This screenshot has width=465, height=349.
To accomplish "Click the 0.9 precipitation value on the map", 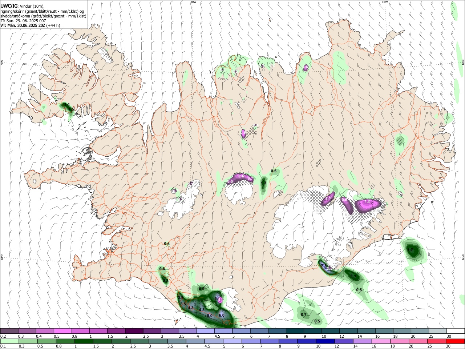I will click(x=201, y=289).
